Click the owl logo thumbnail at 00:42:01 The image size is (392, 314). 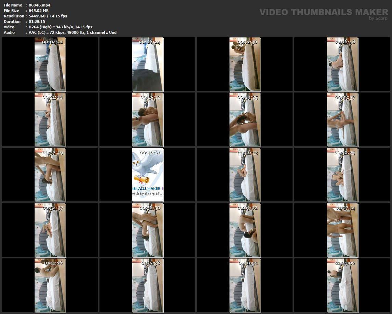point(148,175)
